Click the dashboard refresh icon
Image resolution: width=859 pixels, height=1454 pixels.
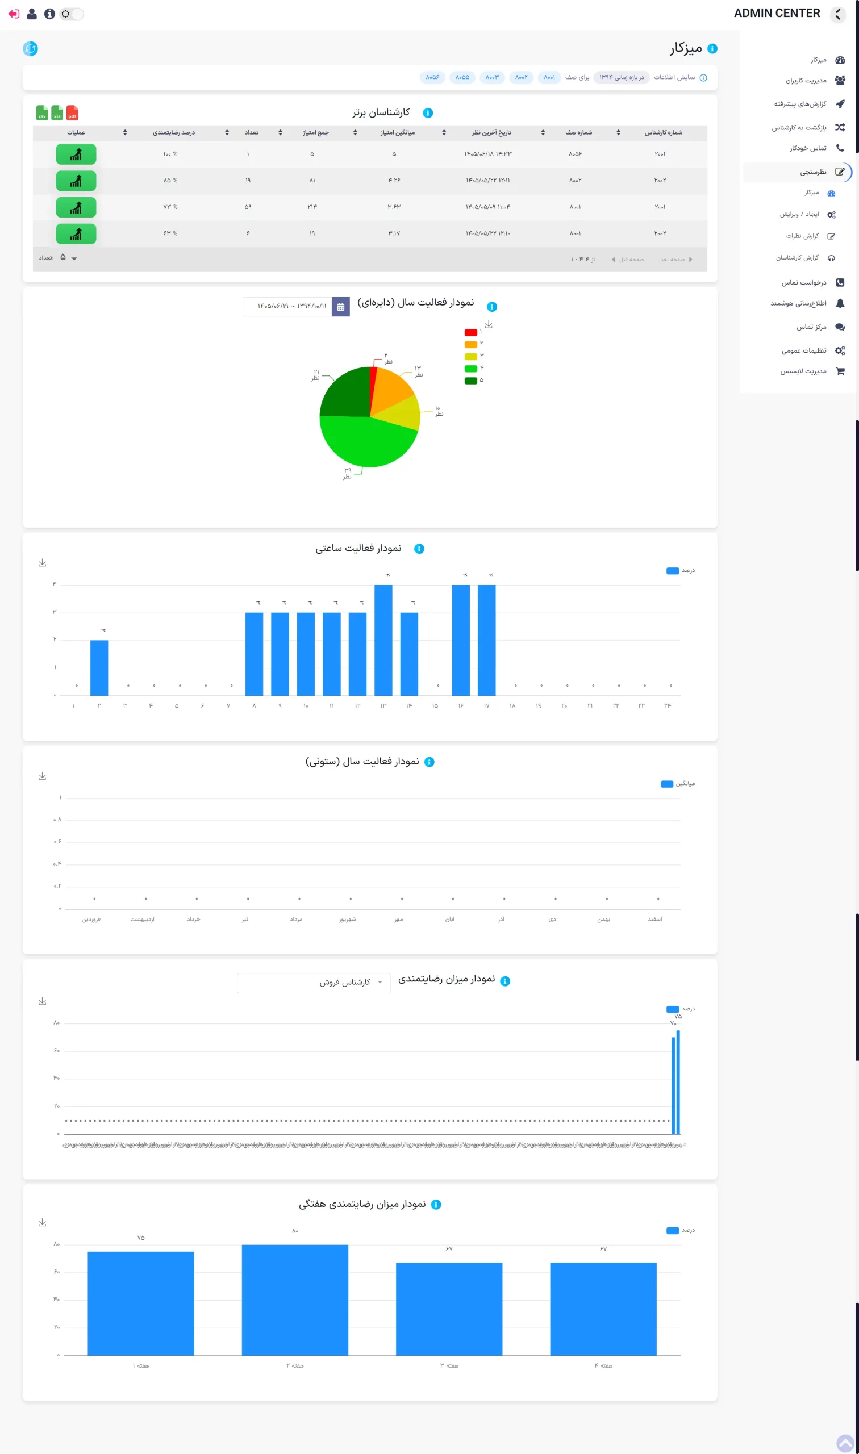tap(31, 49)
